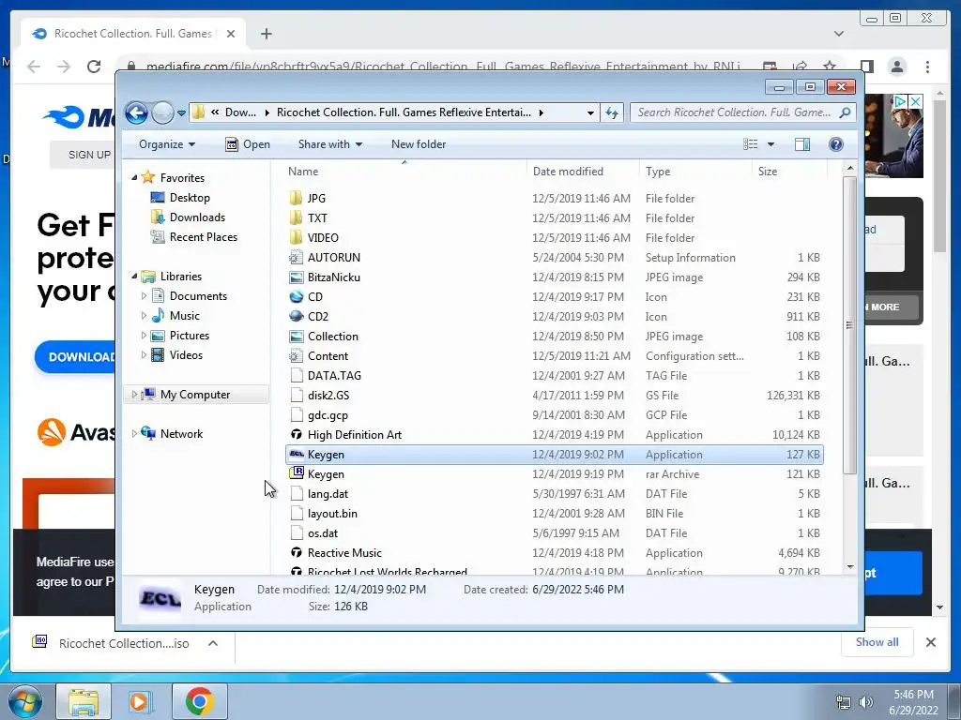This screenshot has width=961, height=720.
Task: Select the Ricochet Collection Chrome tab
Action: point(133,34)
